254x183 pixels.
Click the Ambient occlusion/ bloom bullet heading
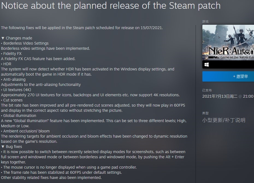26,131
